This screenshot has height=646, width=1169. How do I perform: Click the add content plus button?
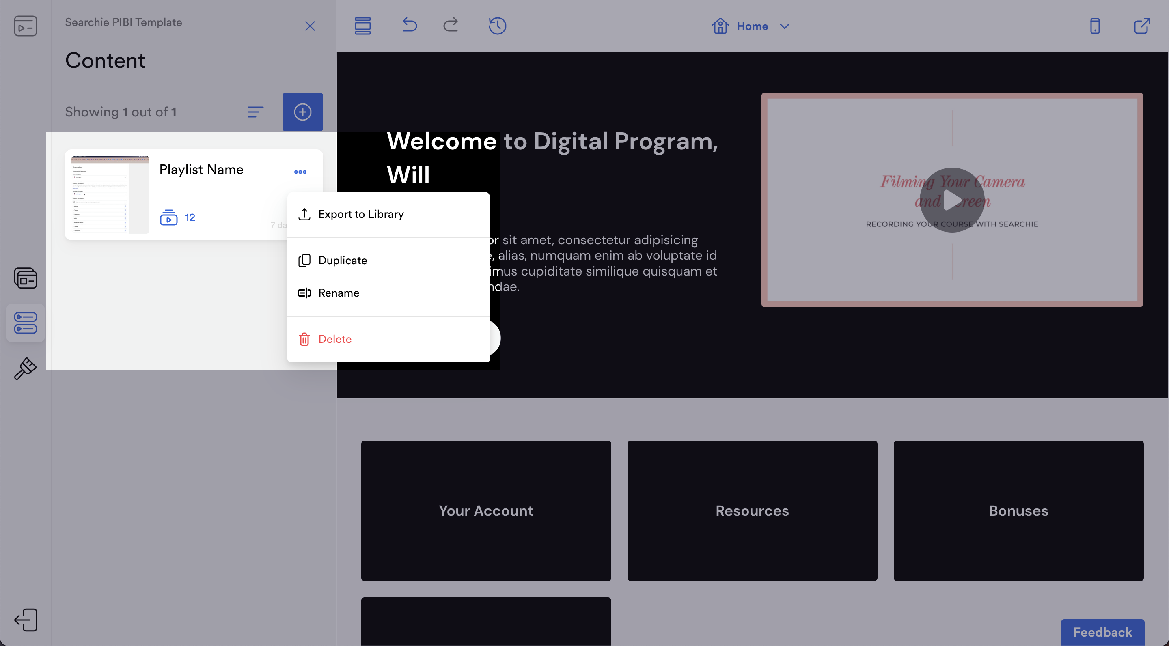(303, 112)
